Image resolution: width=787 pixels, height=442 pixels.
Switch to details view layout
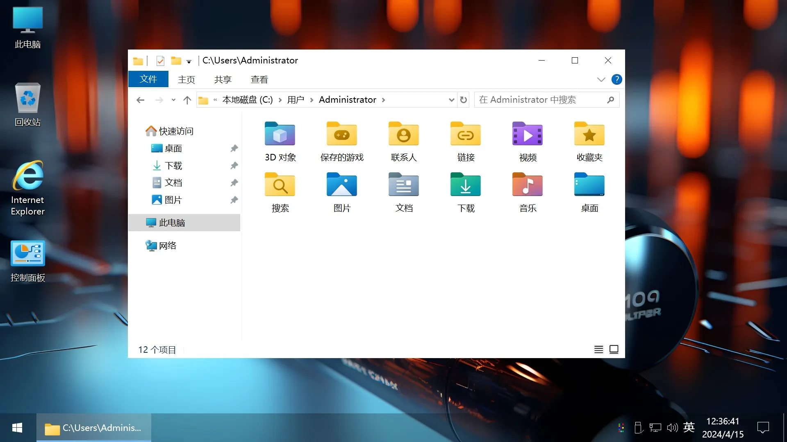click(598, 349)
